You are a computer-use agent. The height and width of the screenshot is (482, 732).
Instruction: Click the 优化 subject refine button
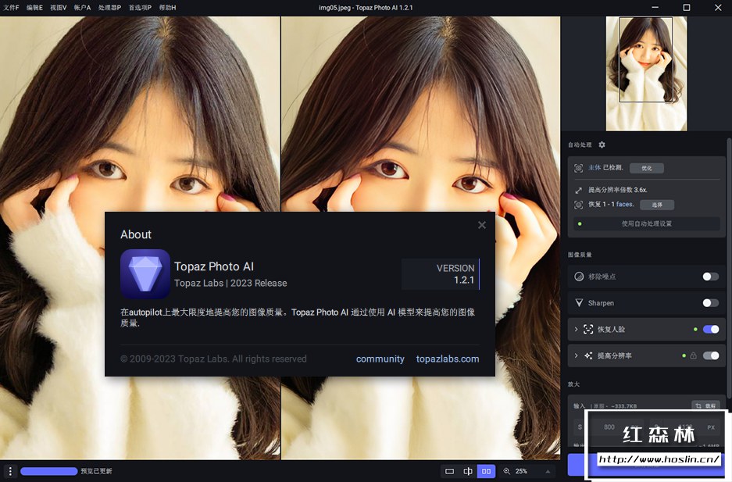tap(647, 168)
